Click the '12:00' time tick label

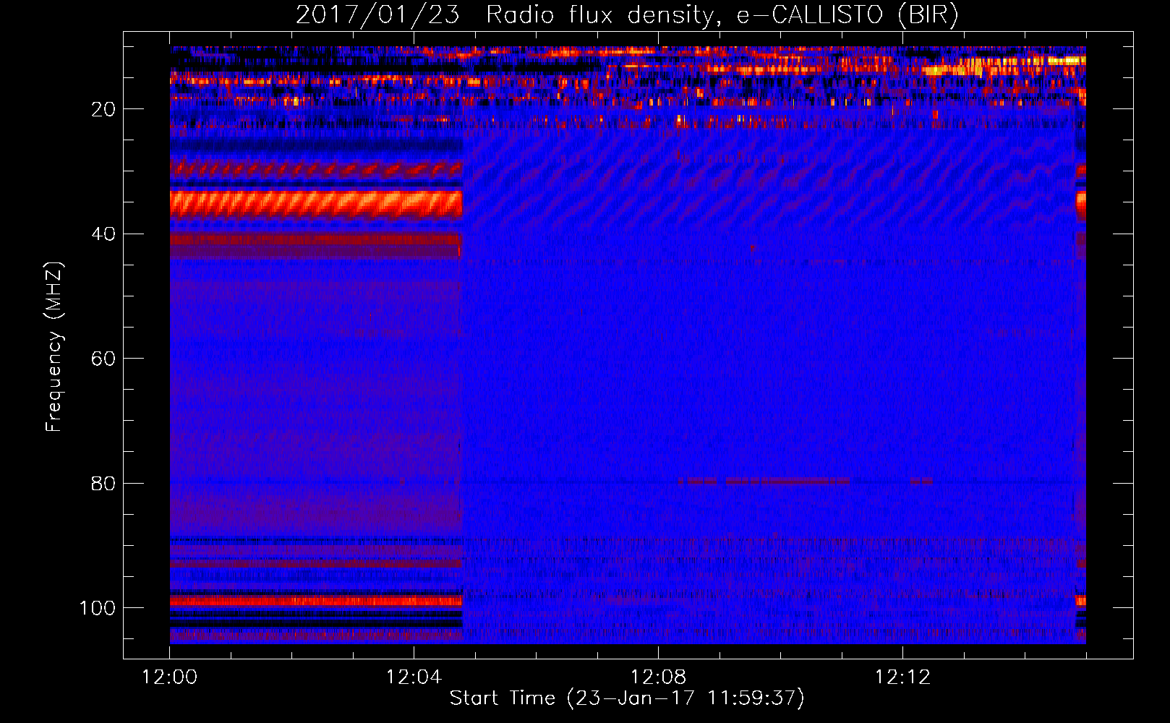click(170, 677)
